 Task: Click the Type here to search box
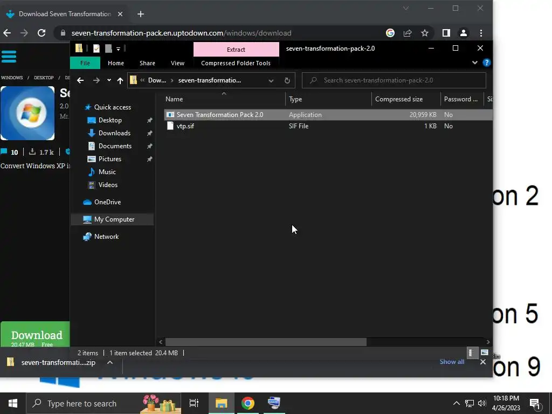[x=103, y=403]
